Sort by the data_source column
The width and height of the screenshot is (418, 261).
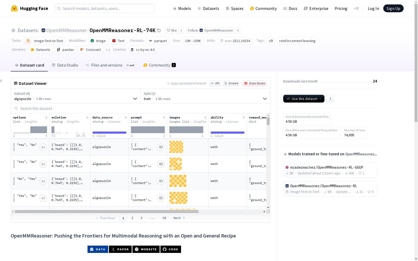point(126,117)
